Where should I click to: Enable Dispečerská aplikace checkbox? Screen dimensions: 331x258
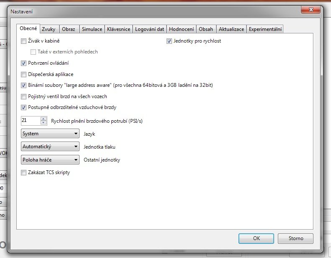[x=24, y=74]
